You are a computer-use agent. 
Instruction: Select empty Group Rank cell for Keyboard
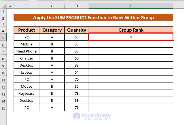click(131, 93)
